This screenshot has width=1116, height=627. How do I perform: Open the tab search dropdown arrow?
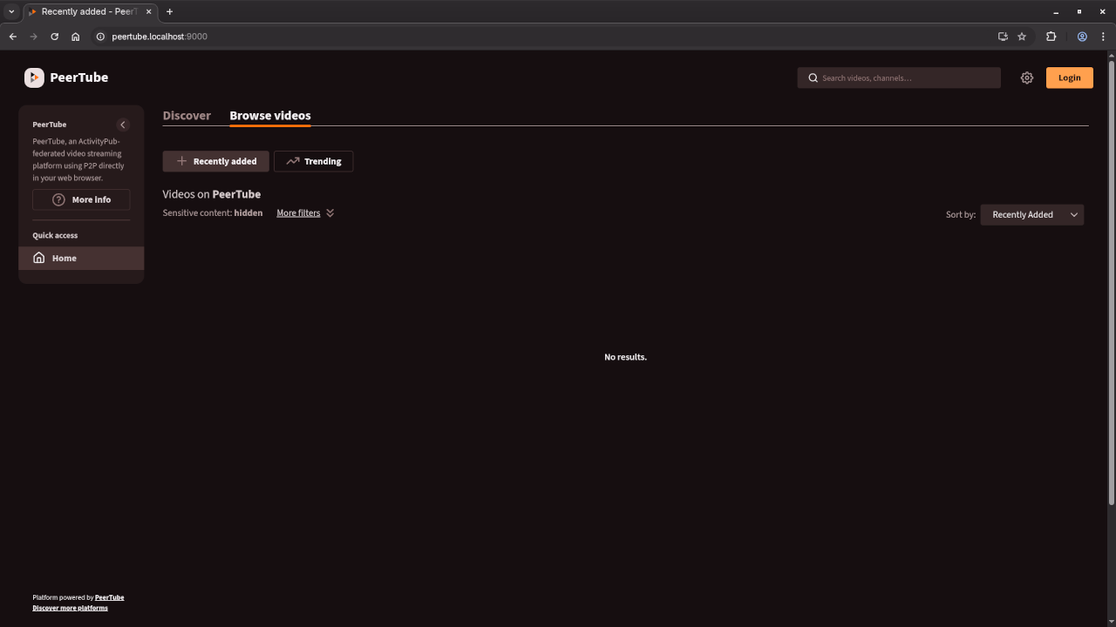point(11,11)
